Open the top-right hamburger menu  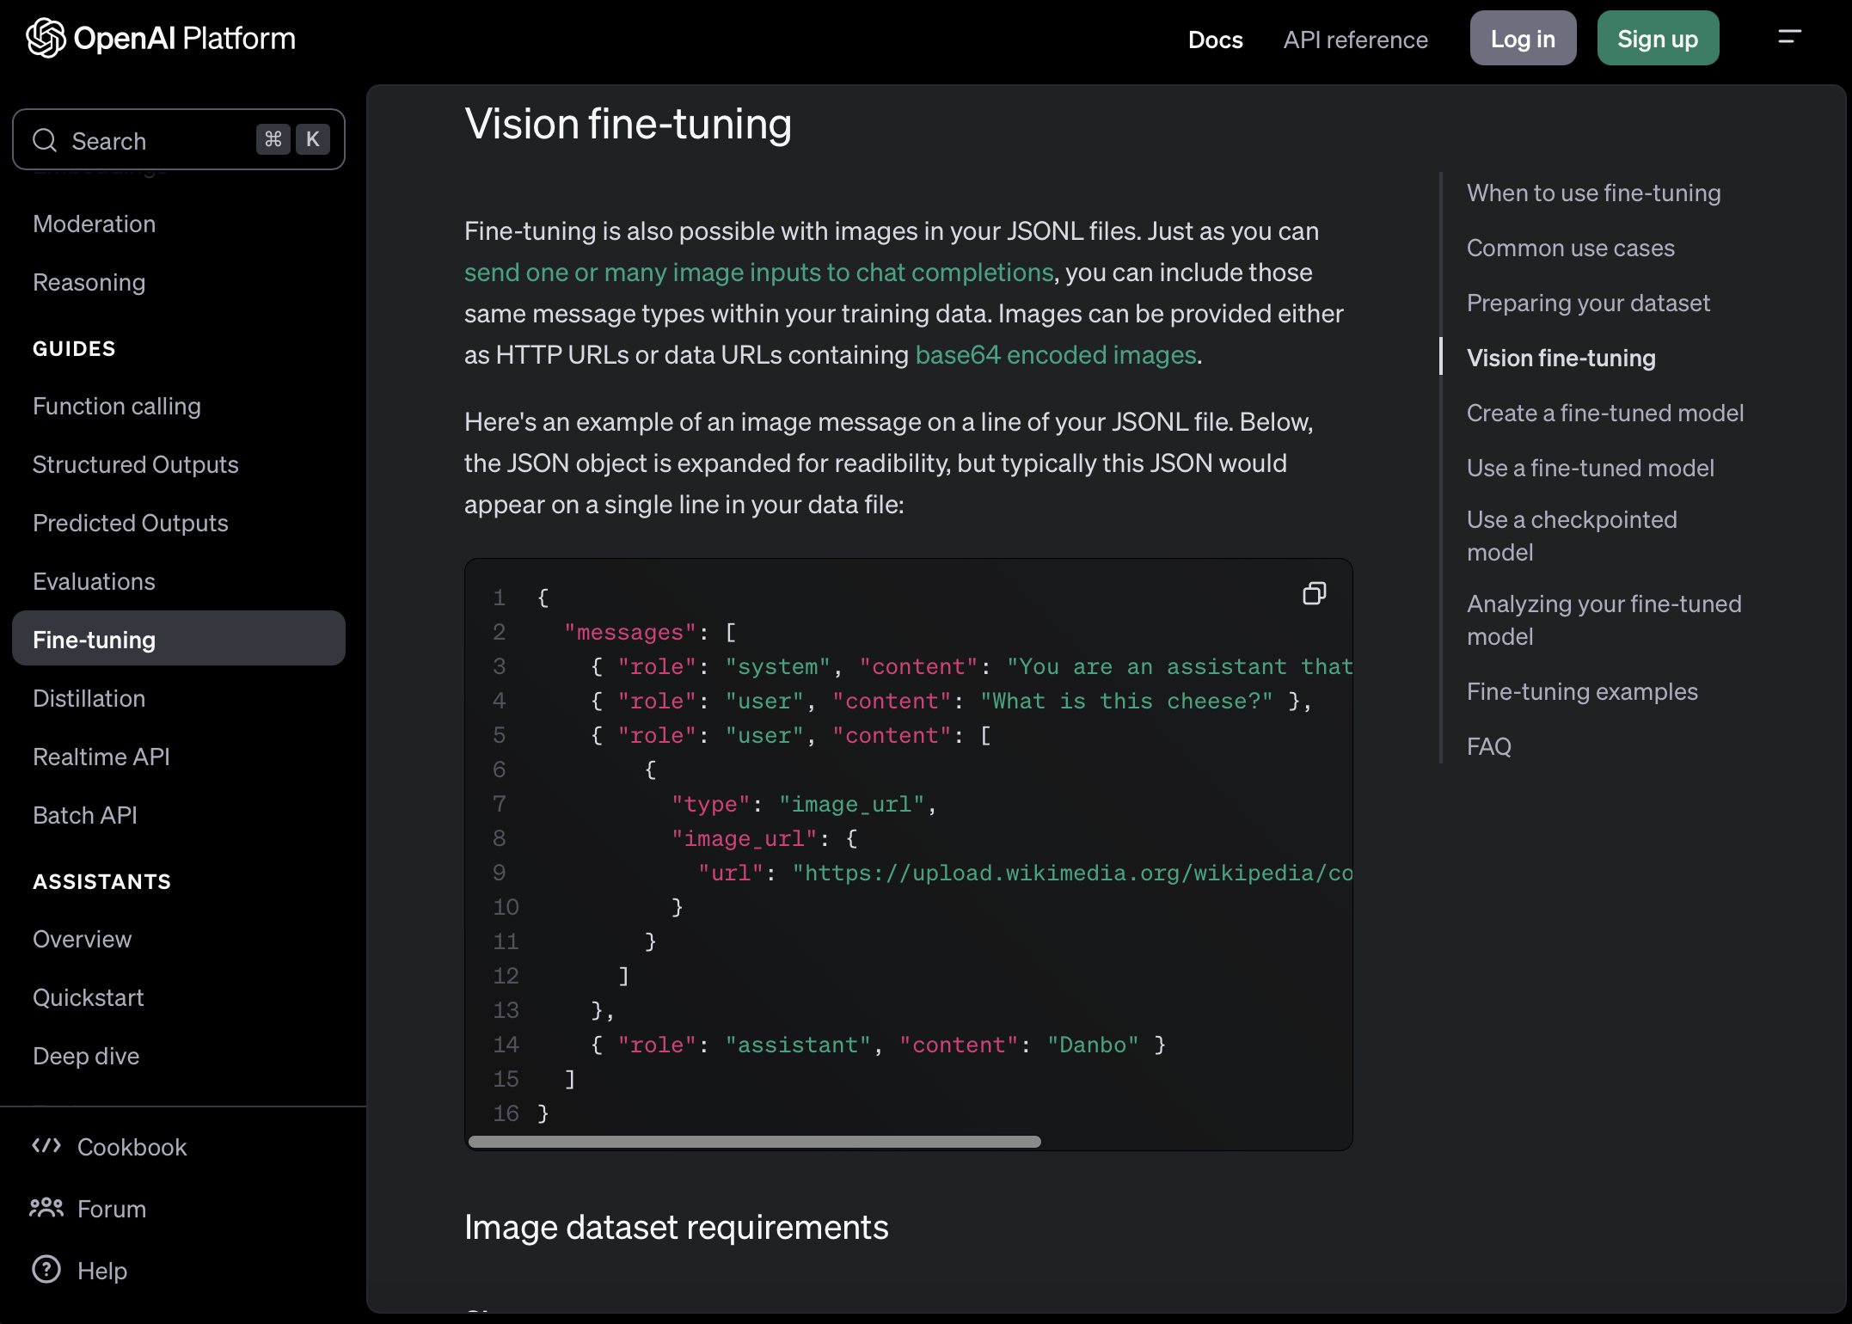point(1789,38)
